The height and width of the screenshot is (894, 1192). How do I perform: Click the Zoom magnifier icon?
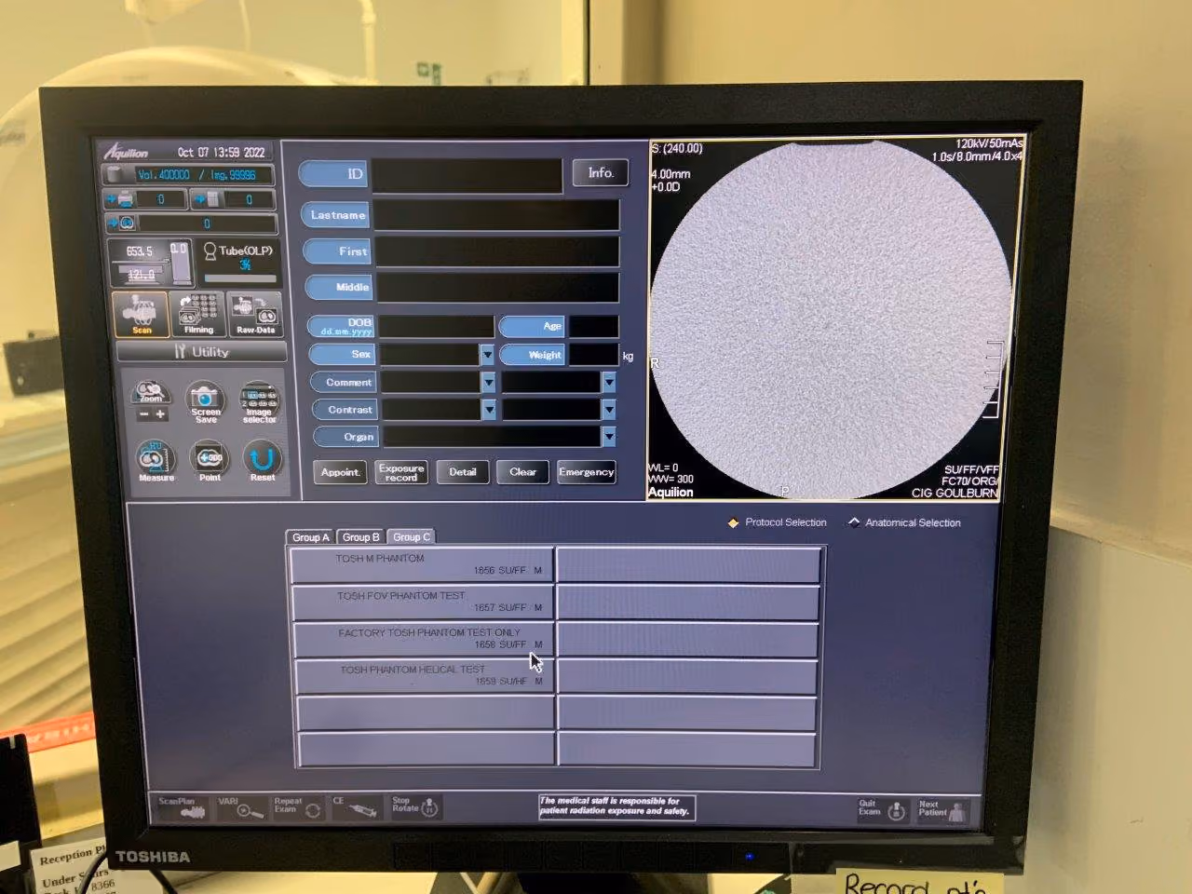point(150,392)
